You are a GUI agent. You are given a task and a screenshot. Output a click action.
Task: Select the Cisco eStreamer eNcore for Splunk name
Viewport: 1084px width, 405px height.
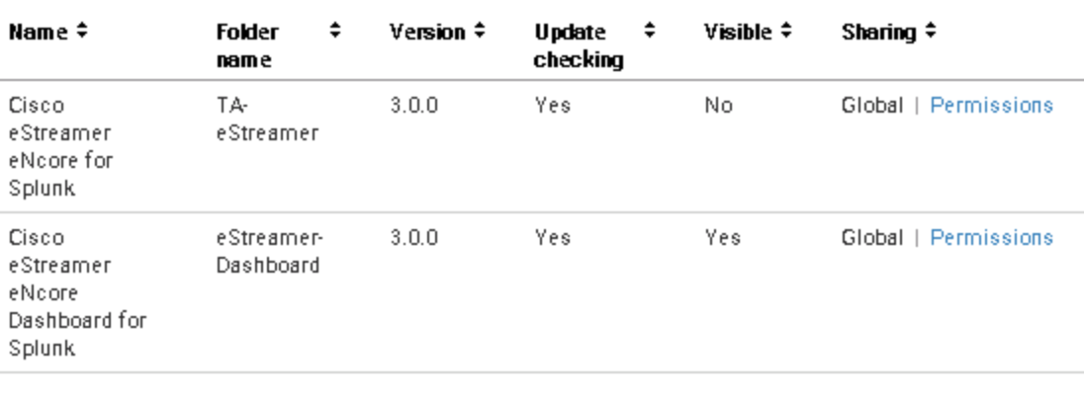(x=59, y=147)
